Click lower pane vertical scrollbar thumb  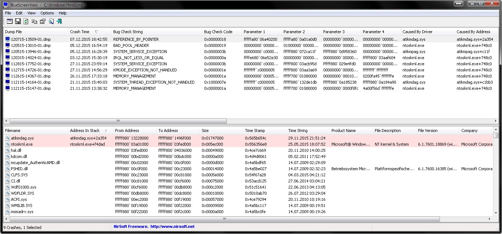click(x=496, y=136)
